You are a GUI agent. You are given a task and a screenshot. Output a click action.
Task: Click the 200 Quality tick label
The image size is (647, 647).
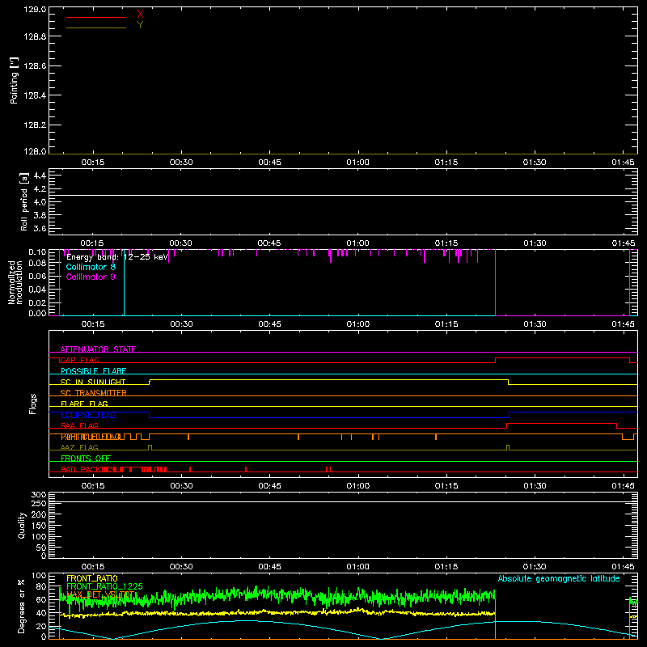pyautogui.click(x=39, y=514)
